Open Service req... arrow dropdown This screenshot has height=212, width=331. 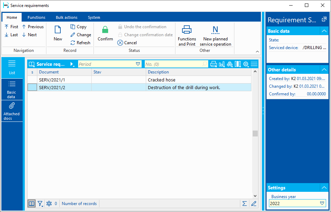[x=72, y=64]
